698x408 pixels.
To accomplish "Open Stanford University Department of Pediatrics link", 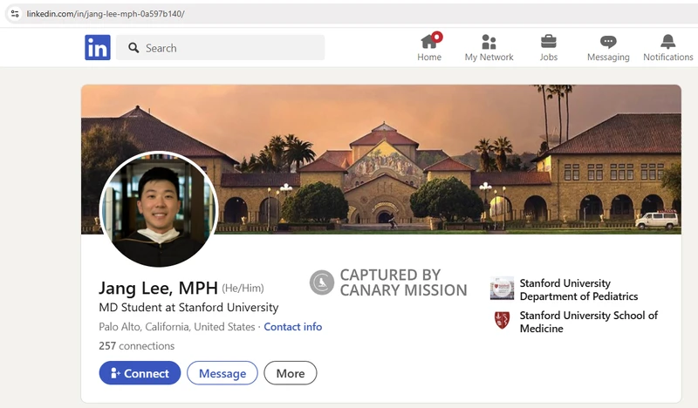I will 578,289.
